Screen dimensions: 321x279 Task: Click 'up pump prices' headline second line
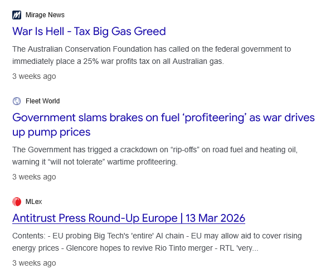tap(51, 132)
